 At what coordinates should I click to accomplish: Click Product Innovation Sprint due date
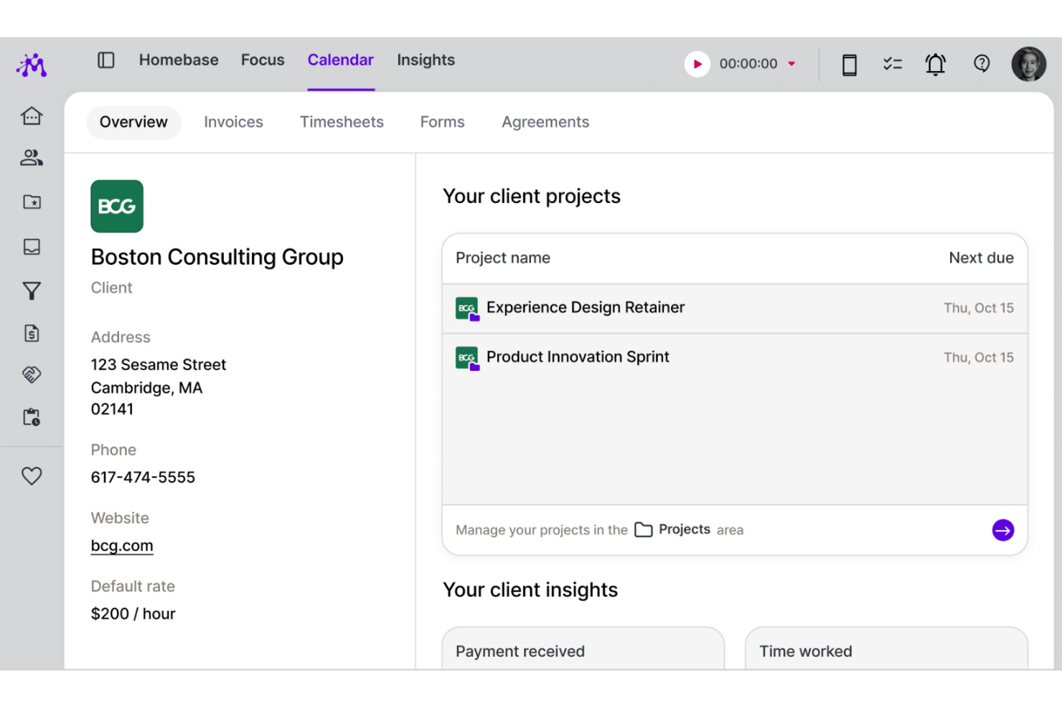(979, 358)
